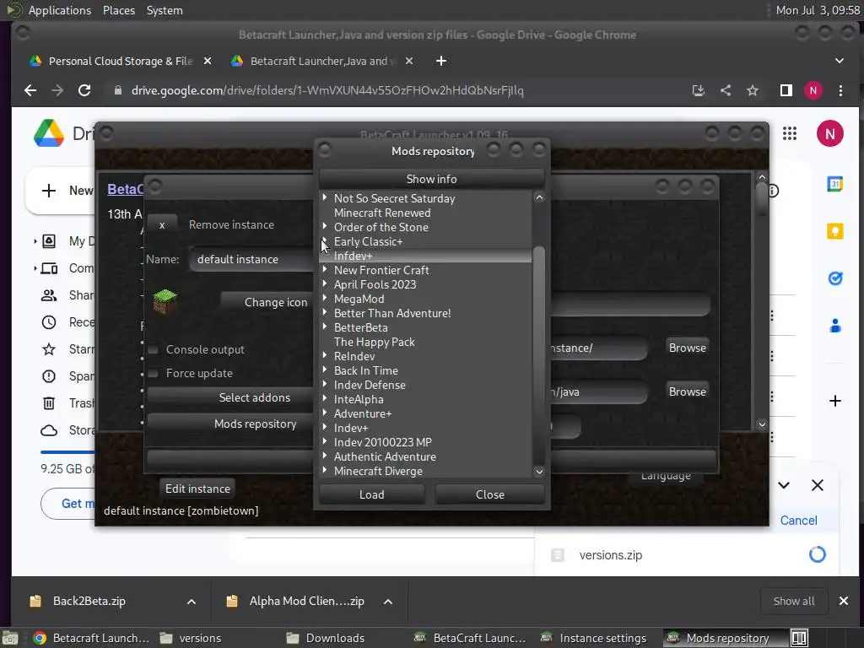
Task: Reload the Google Drive page
Action: 84,90
